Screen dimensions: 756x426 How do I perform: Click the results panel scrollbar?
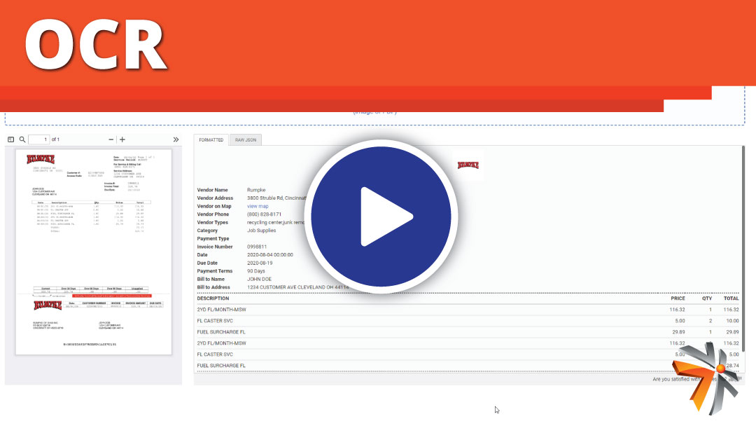coord(743,249)
